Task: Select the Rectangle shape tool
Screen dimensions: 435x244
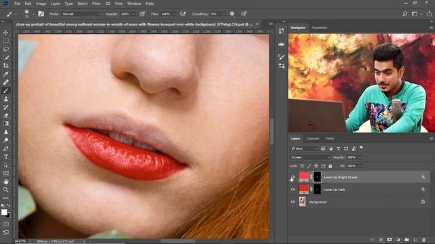Action: (6, 174)
